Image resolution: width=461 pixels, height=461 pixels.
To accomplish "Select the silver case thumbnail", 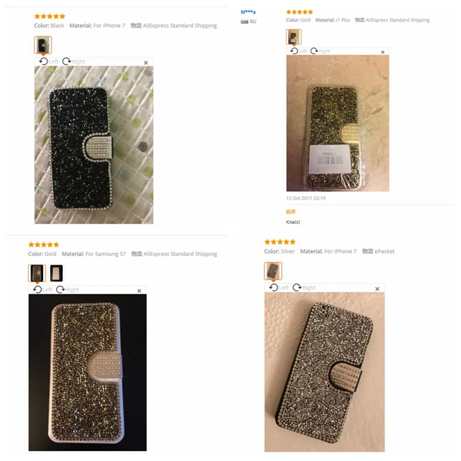I will (273, 272).
